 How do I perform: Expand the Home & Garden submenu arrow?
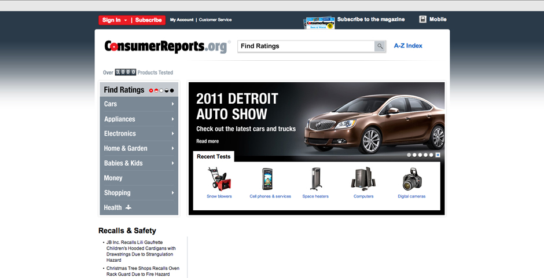click(172, 148)
